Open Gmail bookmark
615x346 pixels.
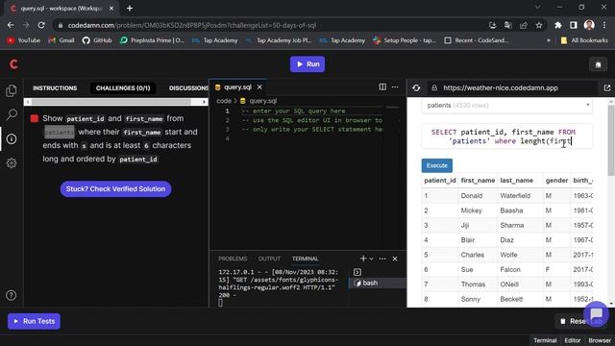(x=61, y=40)
